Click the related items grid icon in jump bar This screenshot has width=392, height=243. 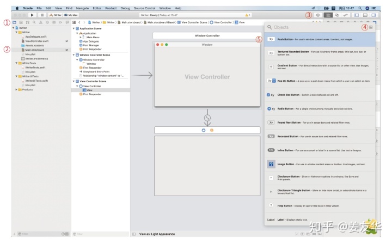pos(74,22)
